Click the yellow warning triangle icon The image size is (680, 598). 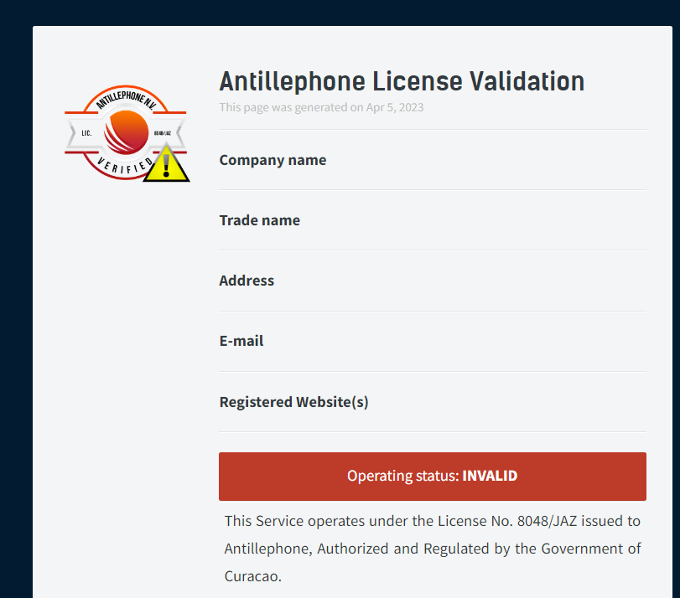(166, 164)
